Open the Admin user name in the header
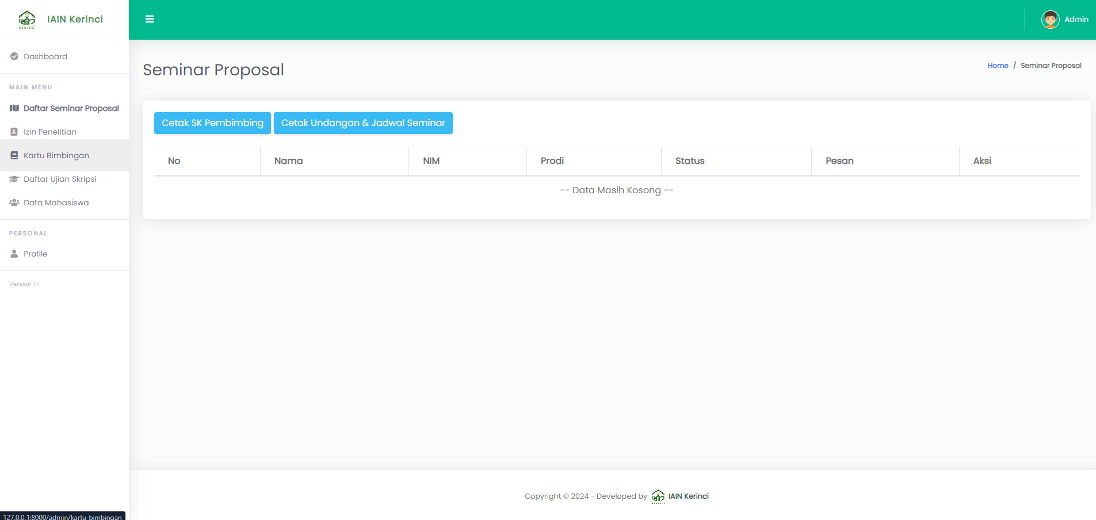The height and width of the screenshot is (520, 1096). pyautogui.click(x=1076, y=20)
